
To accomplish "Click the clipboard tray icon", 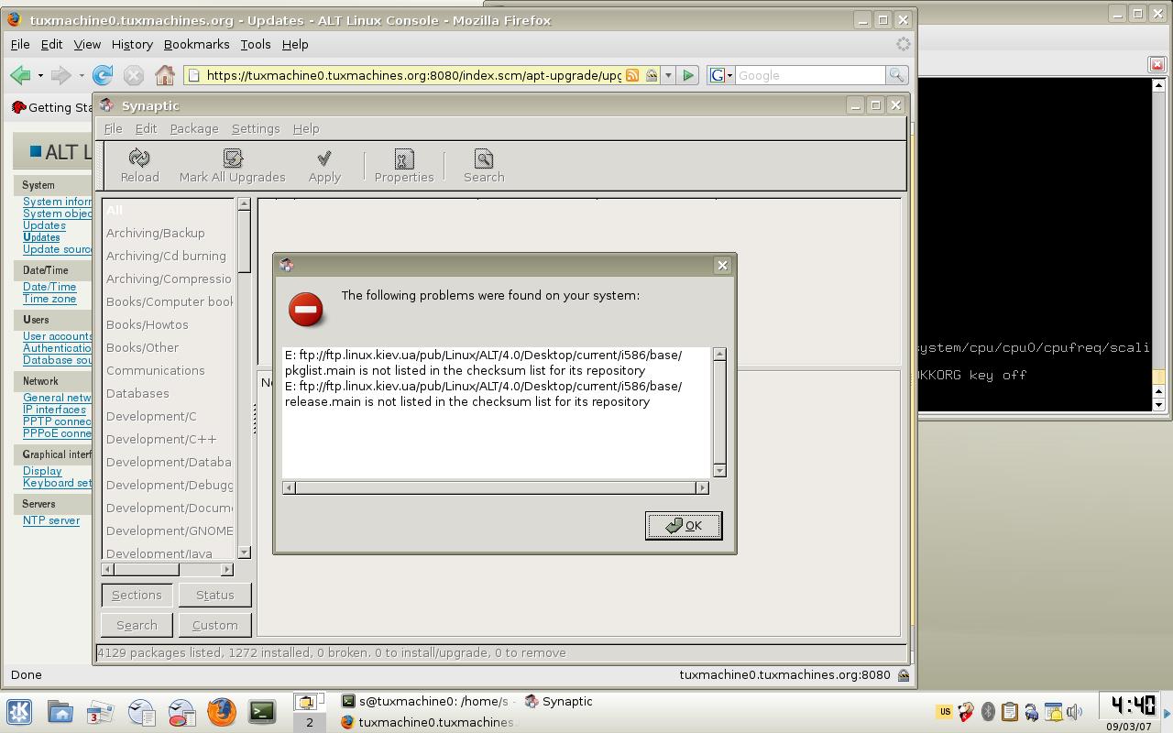I will coord(1009,711).
